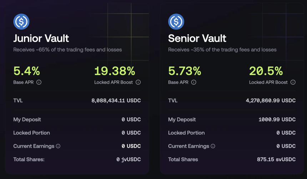Screen dimensions: 307x179
Task: Open the Senior Vault title
Action: [197, 38]
